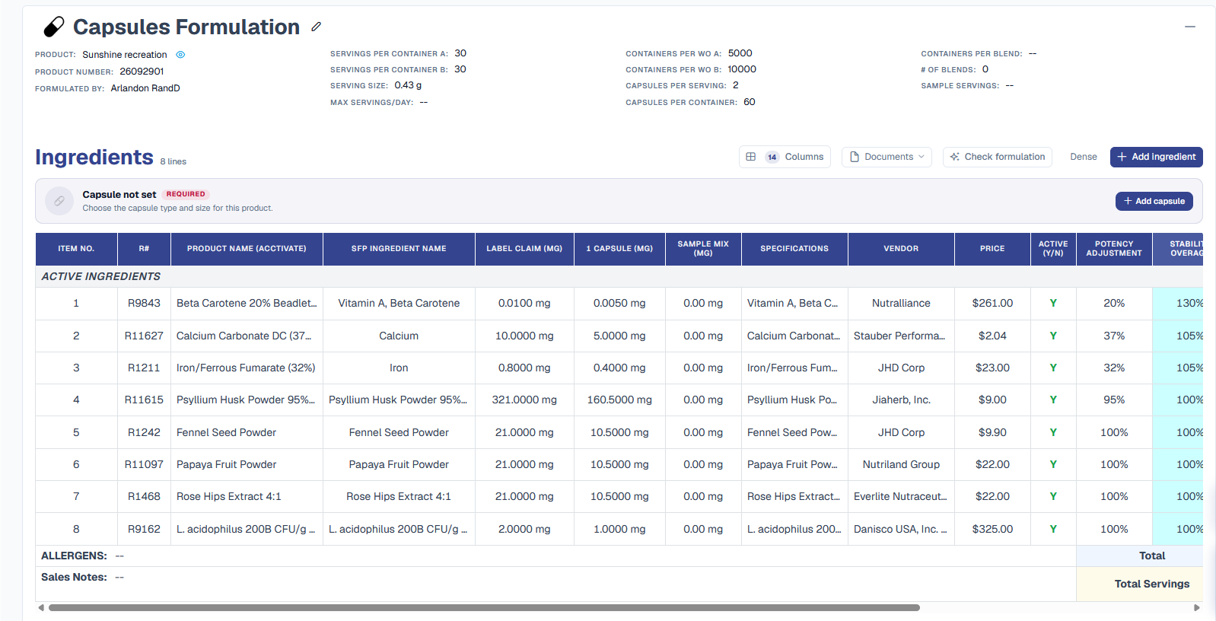
Task: Click the JHD Corp vendor in the Fennel Seed row
Action: coord(901,432)
